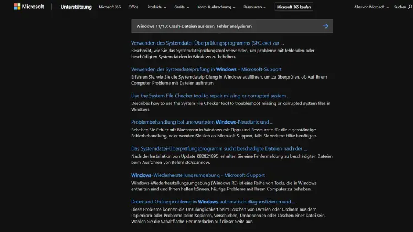Open result Verwenden der Systemdateiprüfung in Windows
This screenshot has width=413, height=232.
206,69
